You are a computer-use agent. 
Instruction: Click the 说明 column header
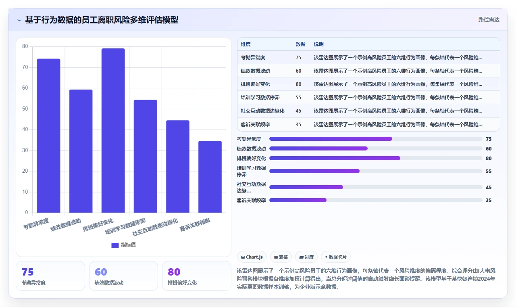[x=319, y=44]
